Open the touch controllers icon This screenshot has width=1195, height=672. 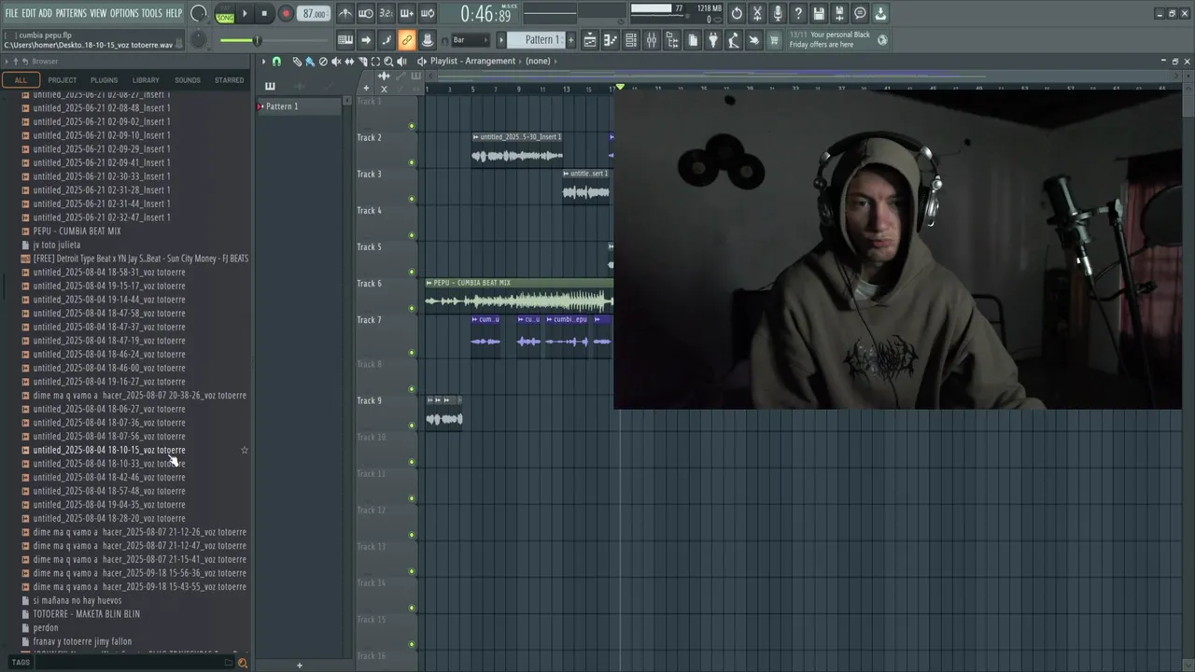[754, 39]
